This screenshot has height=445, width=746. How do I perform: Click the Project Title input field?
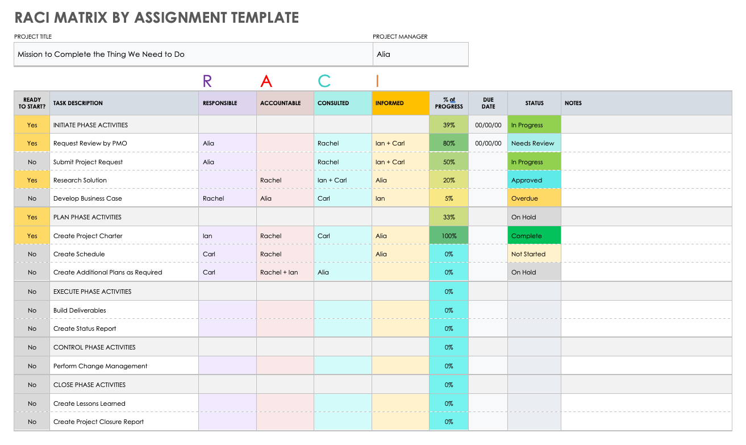pyautogui.click(x=193, y=55)
